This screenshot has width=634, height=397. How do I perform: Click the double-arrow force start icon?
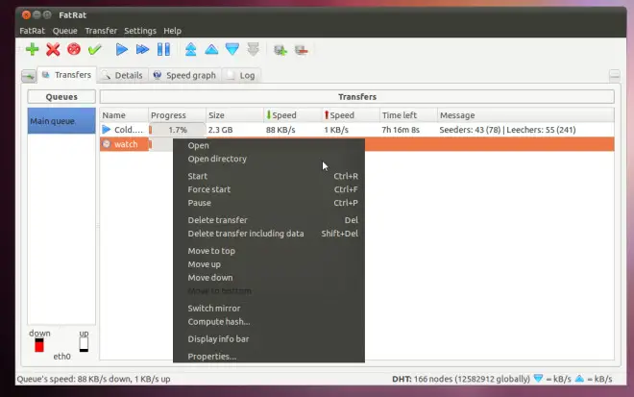142,49
